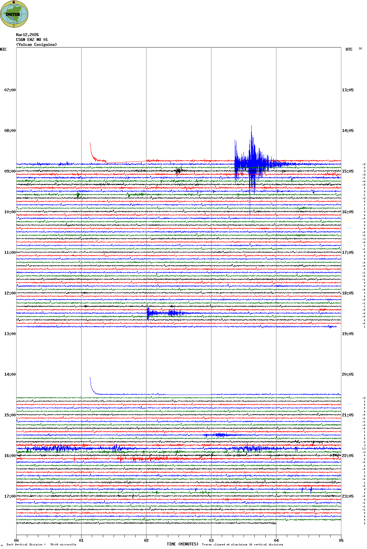This screenshot has width=367, height=549.
Task: Click the INETER logo
Action: click(14, 14)
